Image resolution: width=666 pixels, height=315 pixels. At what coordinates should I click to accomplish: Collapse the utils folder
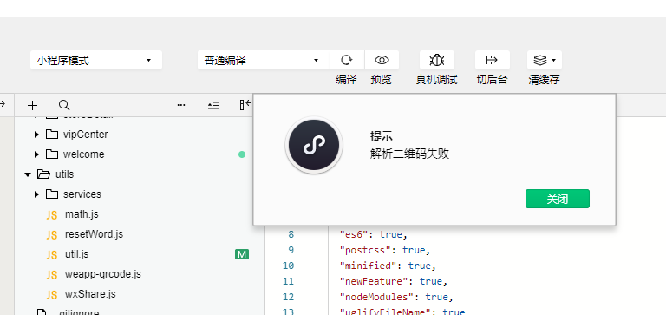pos(28,174)
